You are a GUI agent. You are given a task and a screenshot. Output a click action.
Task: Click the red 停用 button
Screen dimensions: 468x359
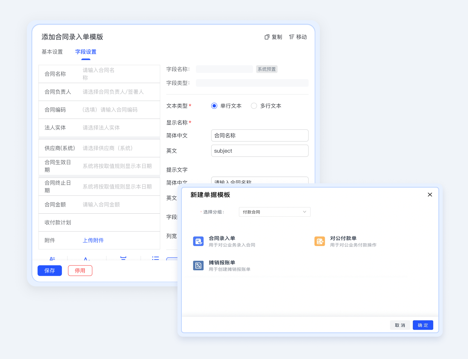[x=80, y=271]
